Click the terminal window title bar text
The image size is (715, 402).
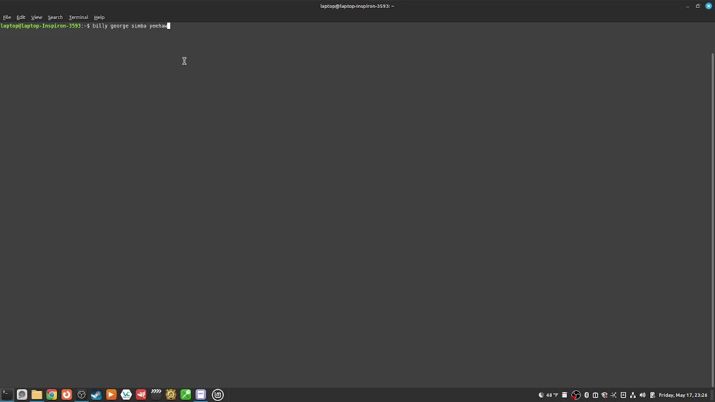pos(357,6)
